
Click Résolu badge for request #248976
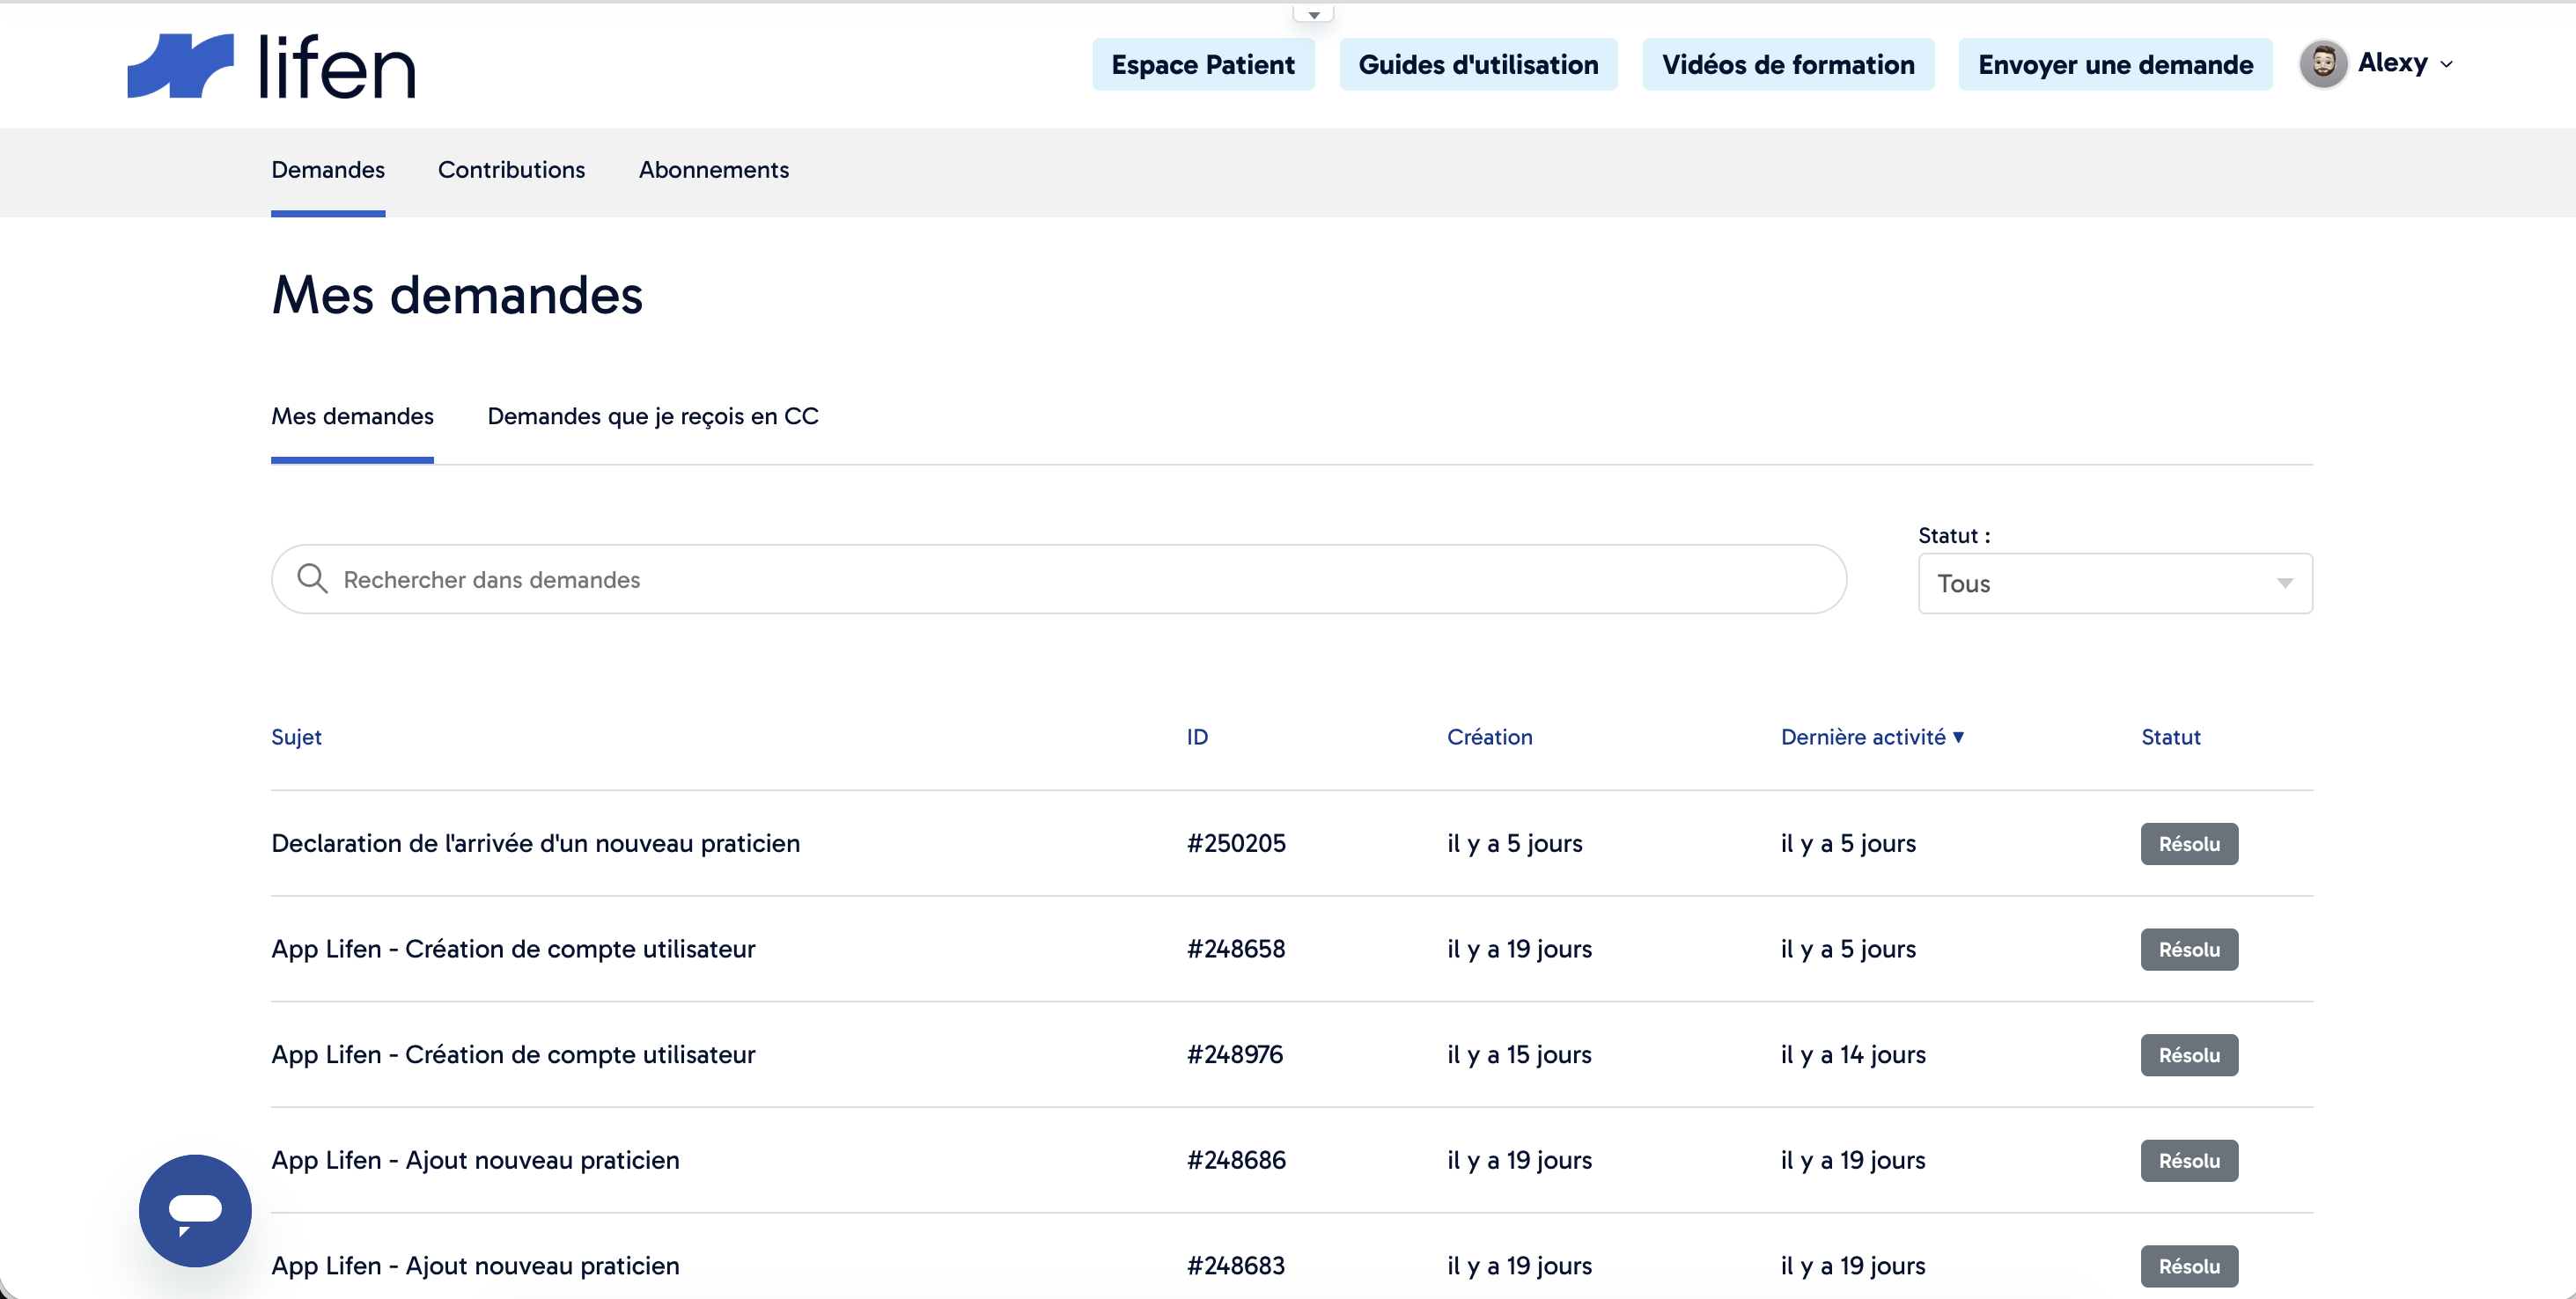tap(2188, 1054)
